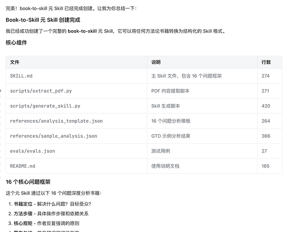
Task: Click references/sample_analysis.json file name
Action: (x=54, y=136)
